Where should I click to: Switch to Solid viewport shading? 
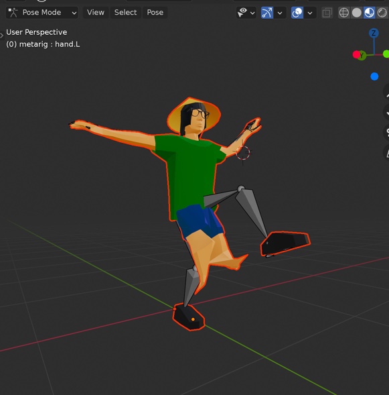357,13
